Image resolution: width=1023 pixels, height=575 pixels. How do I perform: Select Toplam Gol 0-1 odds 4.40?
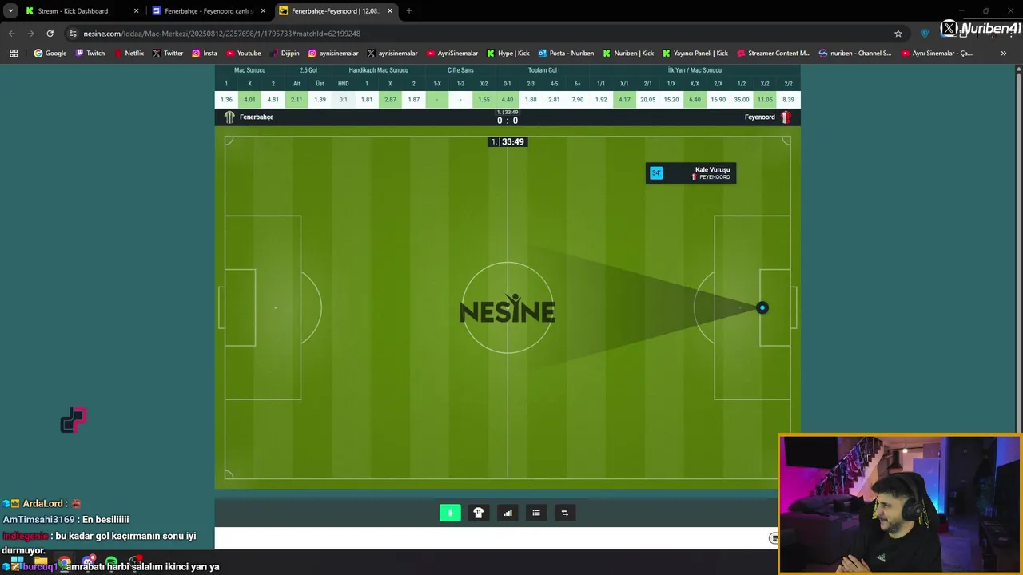point(508,100)
